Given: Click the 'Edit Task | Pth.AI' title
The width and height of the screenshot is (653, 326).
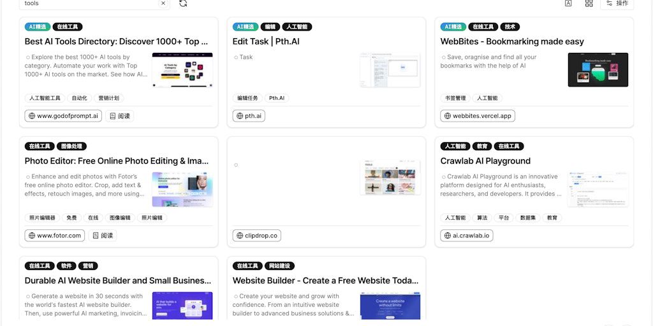Looking at the screenshot, I should pyautogui.click(x=266, y=41).
